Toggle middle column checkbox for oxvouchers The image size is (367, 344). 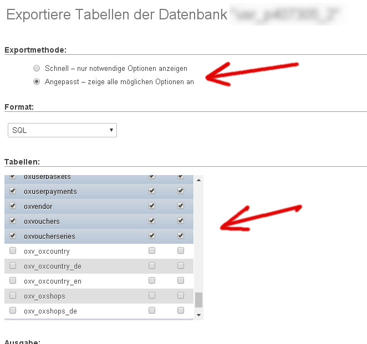pos(152,220)
